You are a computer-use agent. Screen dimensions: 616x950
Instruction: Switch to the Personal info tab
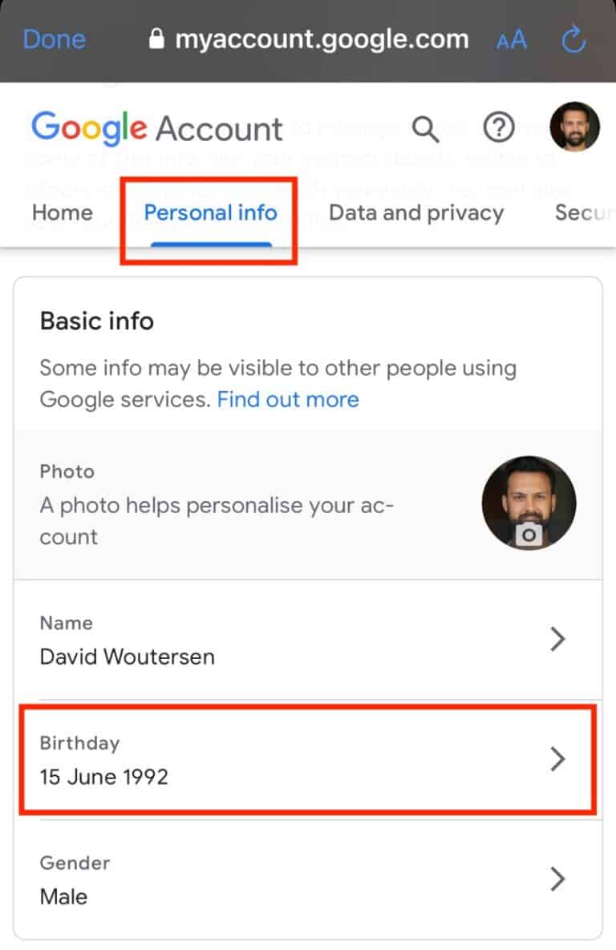click(x=210, y=212)
